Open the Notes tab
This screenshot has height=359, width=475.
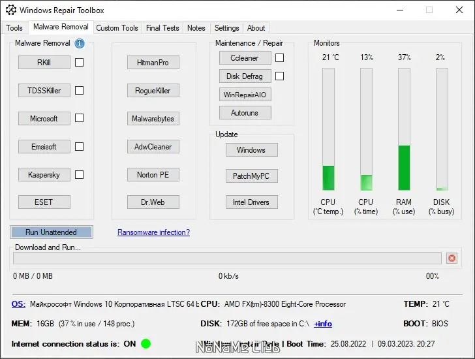click(x=196, y=28)
